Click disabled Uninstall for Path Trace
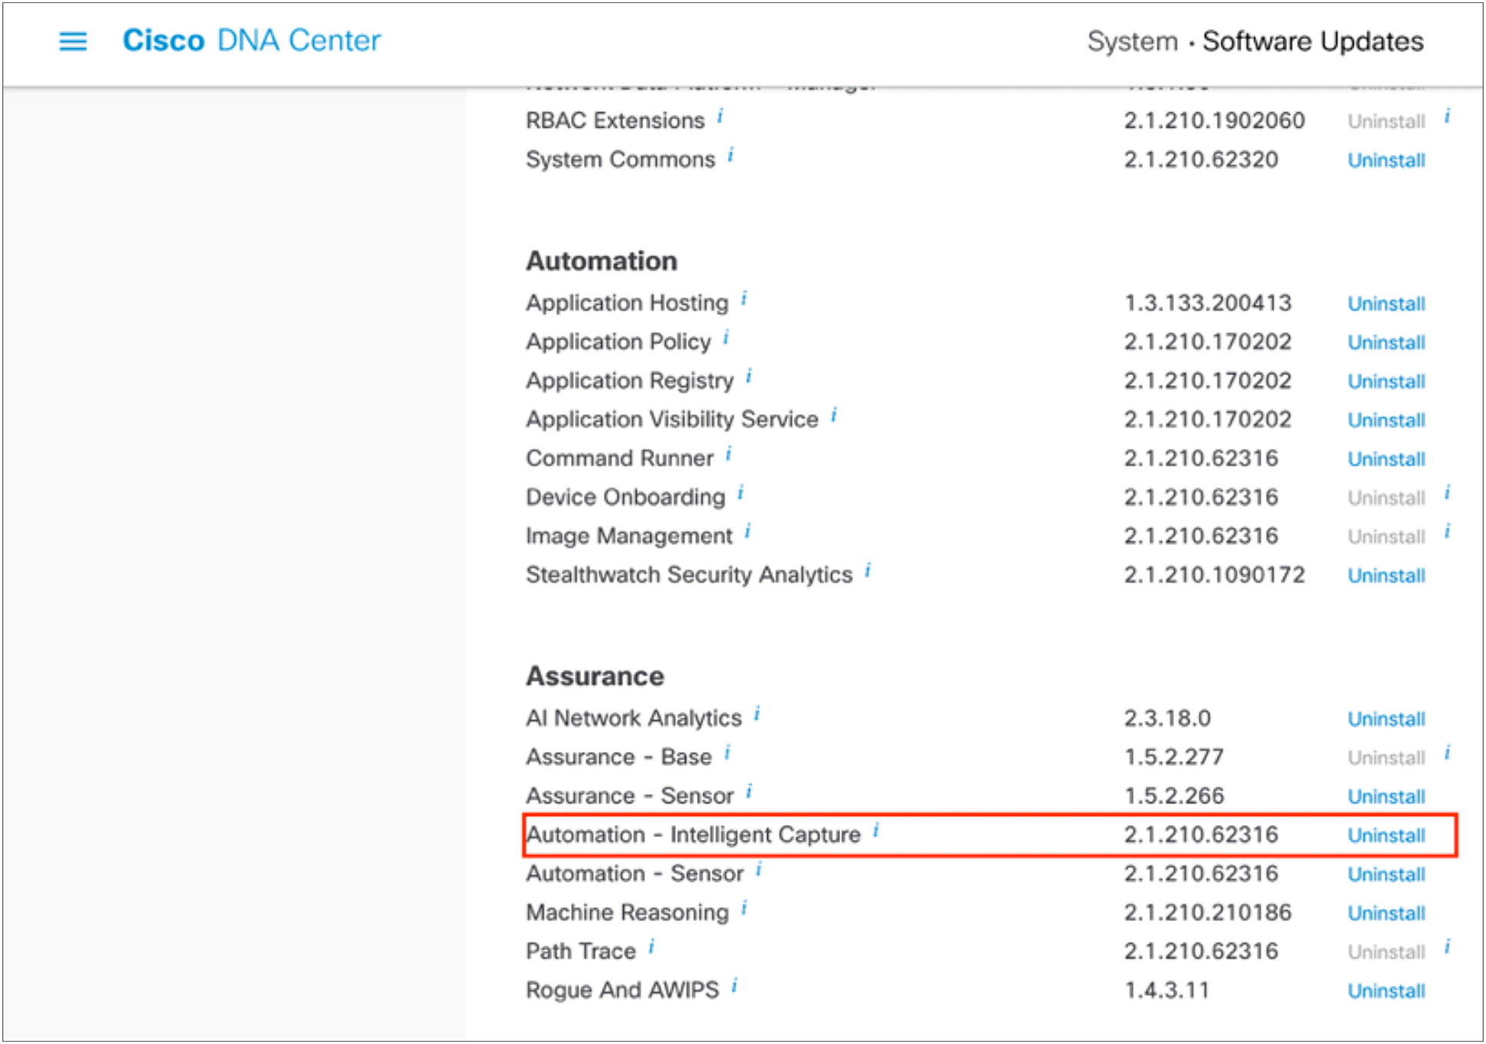Screen dimensions: 1486x1044 (x=1386, y=951)
